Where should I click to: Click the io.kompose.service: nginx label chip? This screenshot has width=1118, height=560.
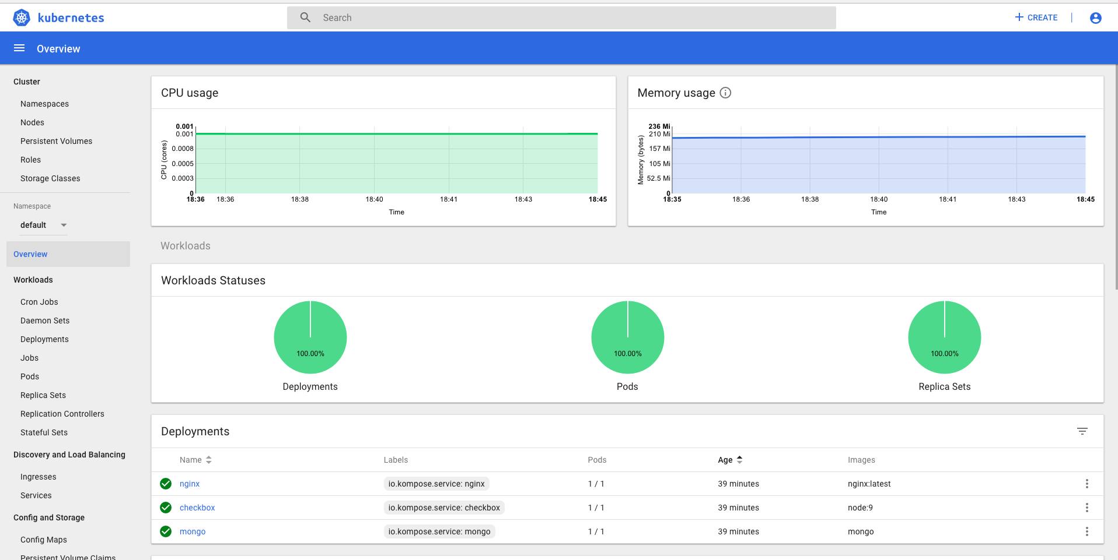[436, 484]
